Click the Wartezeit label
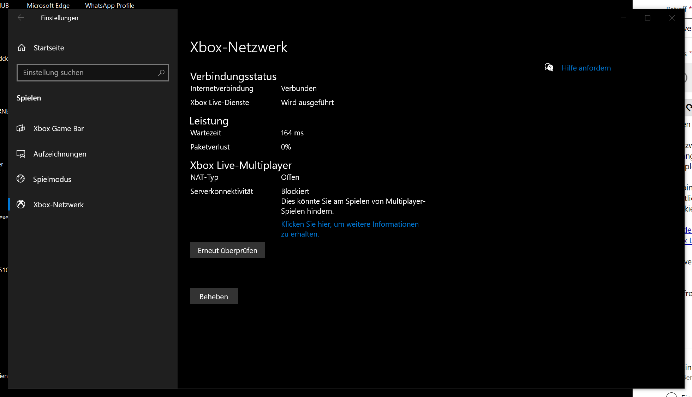The height and width of the screenshot is (397, 692). [206, 133]
